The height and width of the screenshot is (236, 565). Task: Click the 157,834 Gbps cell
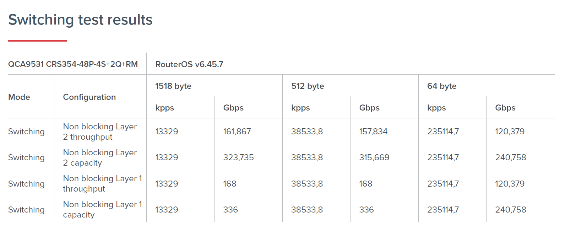pyautogui.click(x=373, y=132)
